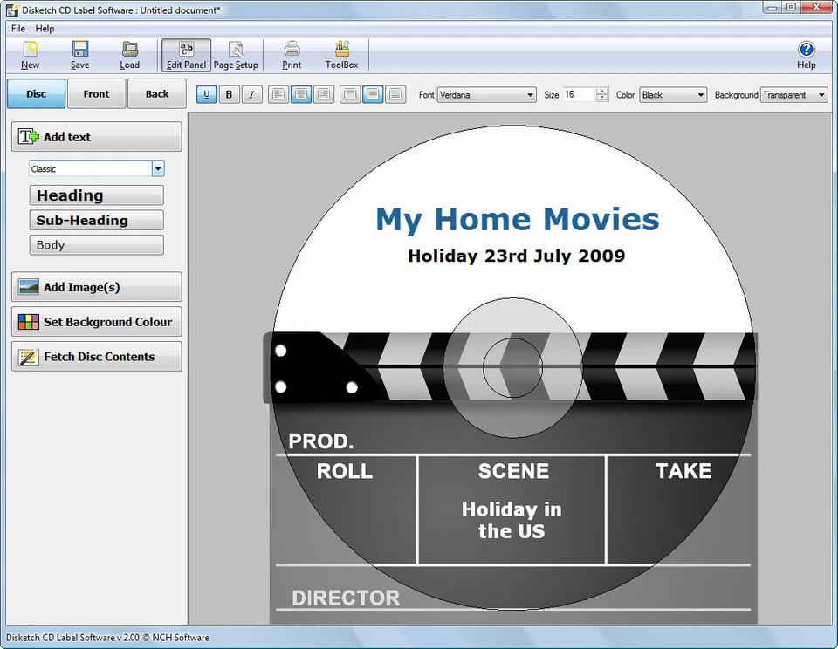Print the disc label
The width and height of the screenshot is (838, 649).
tap(291, 54)
